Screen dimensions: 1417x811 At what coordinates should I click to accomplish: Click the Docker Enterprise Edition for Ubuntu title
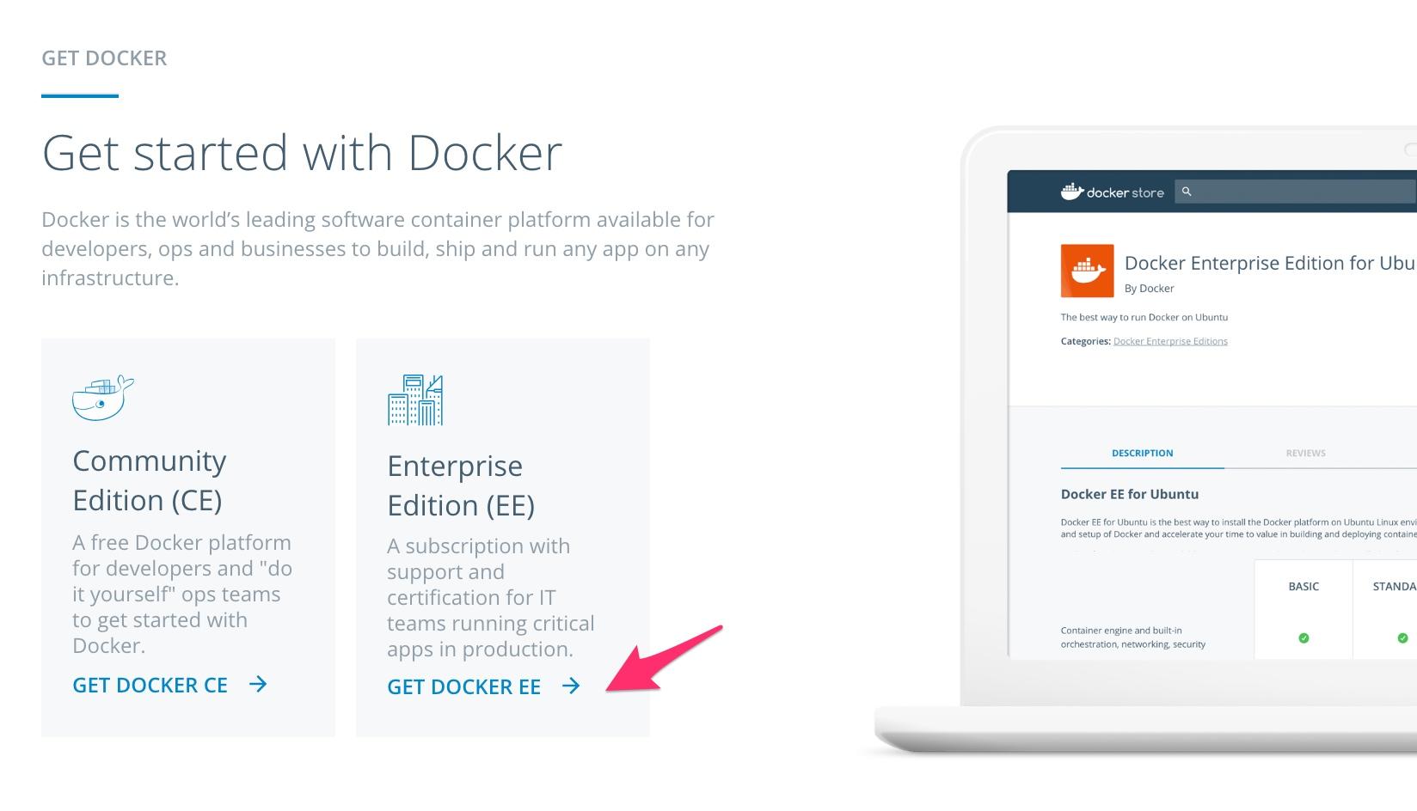click(x=1270, y=263)
